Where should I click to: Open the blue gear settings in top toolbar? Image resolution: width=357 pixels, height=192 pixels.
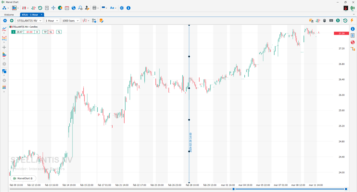[x=122, y=8]
